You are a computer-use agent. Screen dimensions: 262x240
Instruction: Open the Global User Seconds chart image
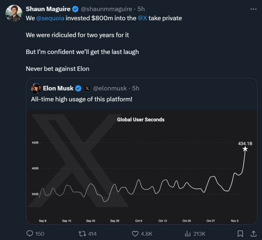tap(142, 167)
